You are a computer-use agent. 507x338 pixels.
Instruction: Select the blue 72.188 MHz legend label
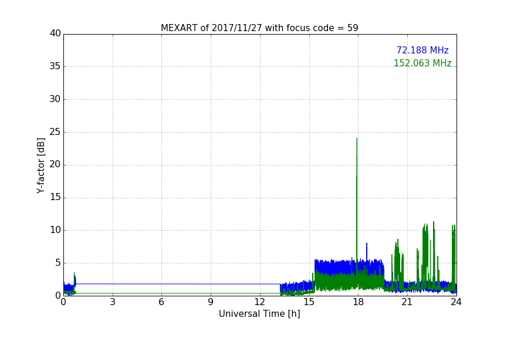(422, 50)
